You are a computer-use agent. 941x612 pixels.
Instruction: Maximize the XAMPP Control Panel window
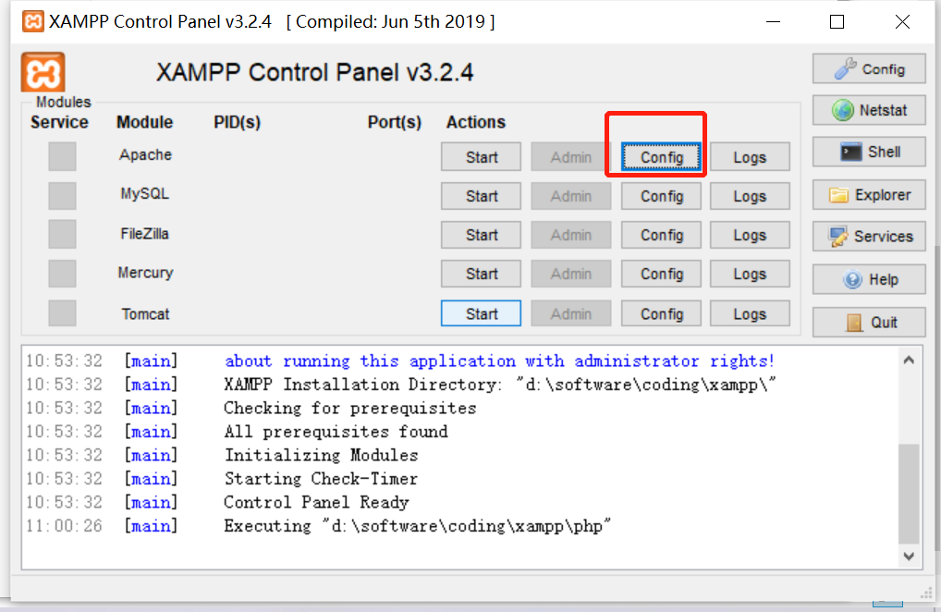pyautogui.click(x=837, y=22)
